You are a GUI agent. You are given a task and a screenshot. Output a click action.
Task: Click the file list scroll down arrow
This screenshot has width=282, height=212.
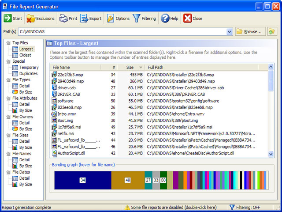point(271,154)
